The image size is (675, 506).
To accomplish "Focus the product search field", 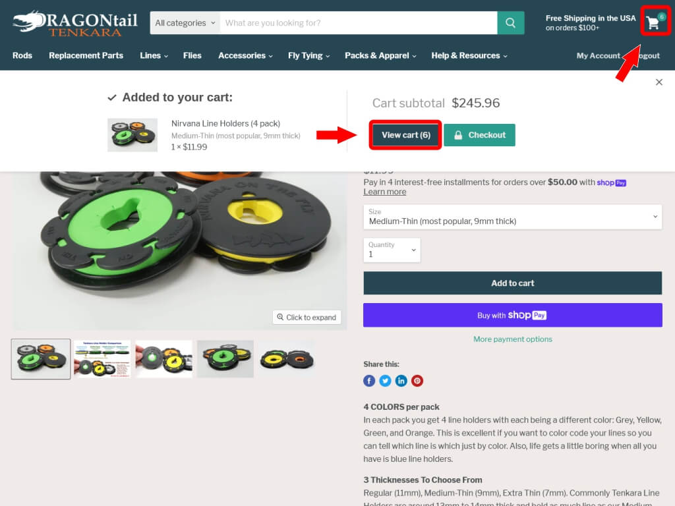I will [x=358, y=23].
